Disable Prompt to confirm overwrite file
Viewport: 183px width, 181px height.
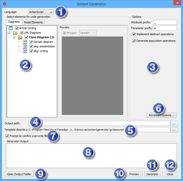point(7,136)
